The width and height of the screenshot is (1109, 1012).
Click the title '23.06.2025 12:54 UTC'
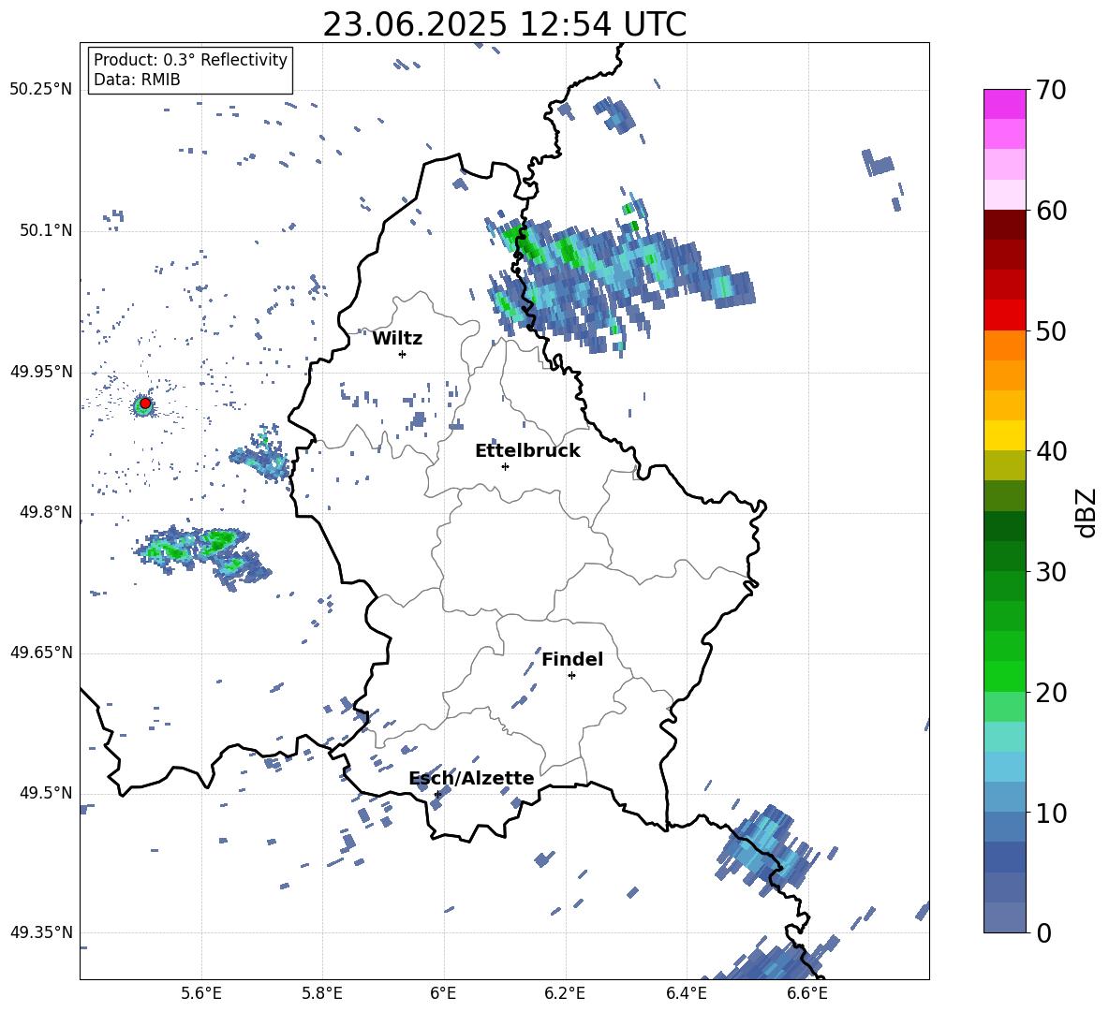coord(504,24)
